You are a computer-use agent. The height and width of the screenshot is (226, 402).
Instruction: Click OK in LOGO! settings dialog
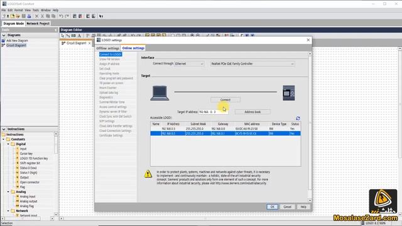click(x=272, y=207)
